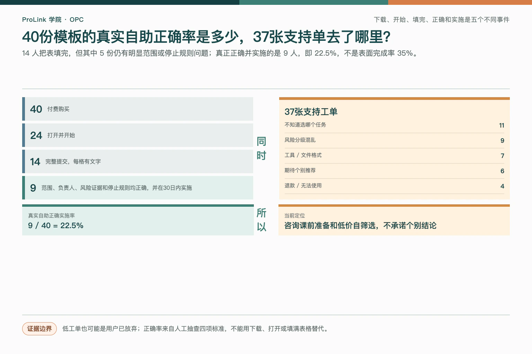Select the '40 付费购买' funnel row
The image size is (532, 354).
pos(138,109)
